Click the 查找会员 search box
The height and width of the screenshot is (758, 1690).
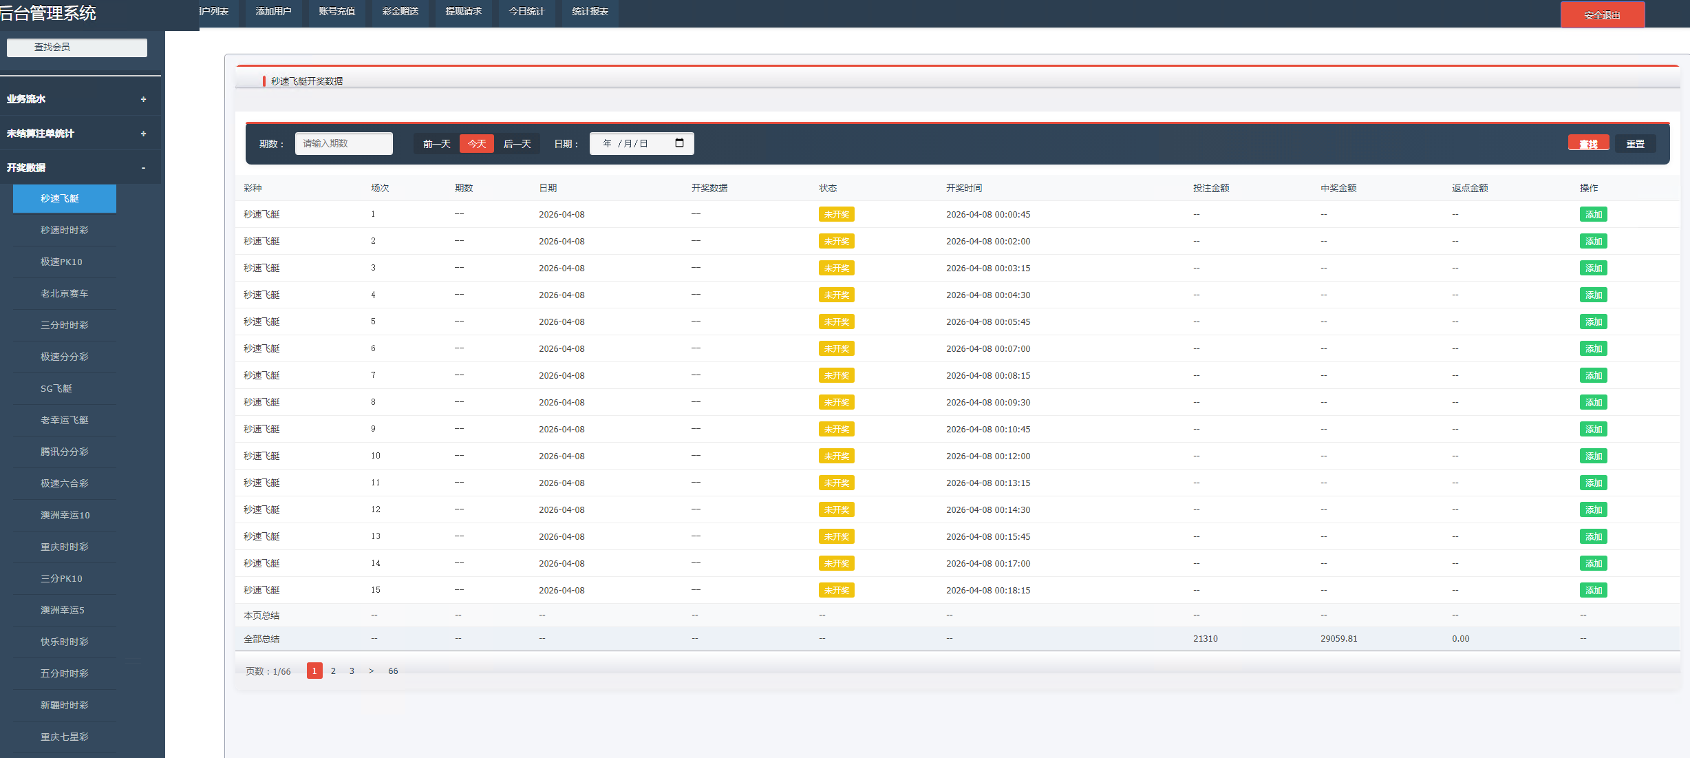77,48
